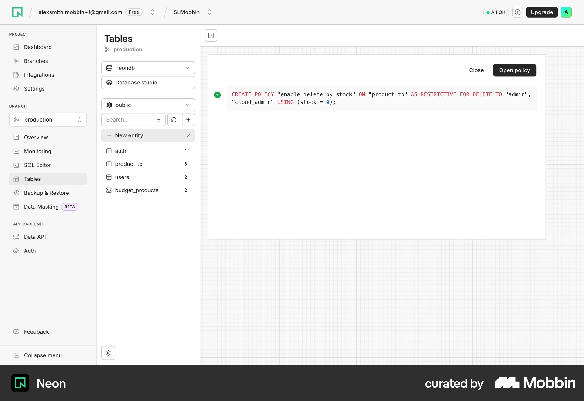The width and height of the screenshot is (584, 401).
Task: Toggle the tables side panel collapse icon
Action: click(x=211, y=36)
